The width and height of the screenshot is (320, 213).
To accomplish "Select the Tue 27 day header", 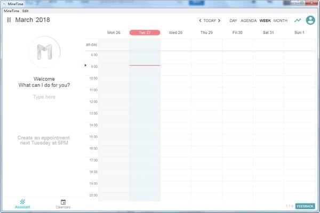I will point(145,32).
